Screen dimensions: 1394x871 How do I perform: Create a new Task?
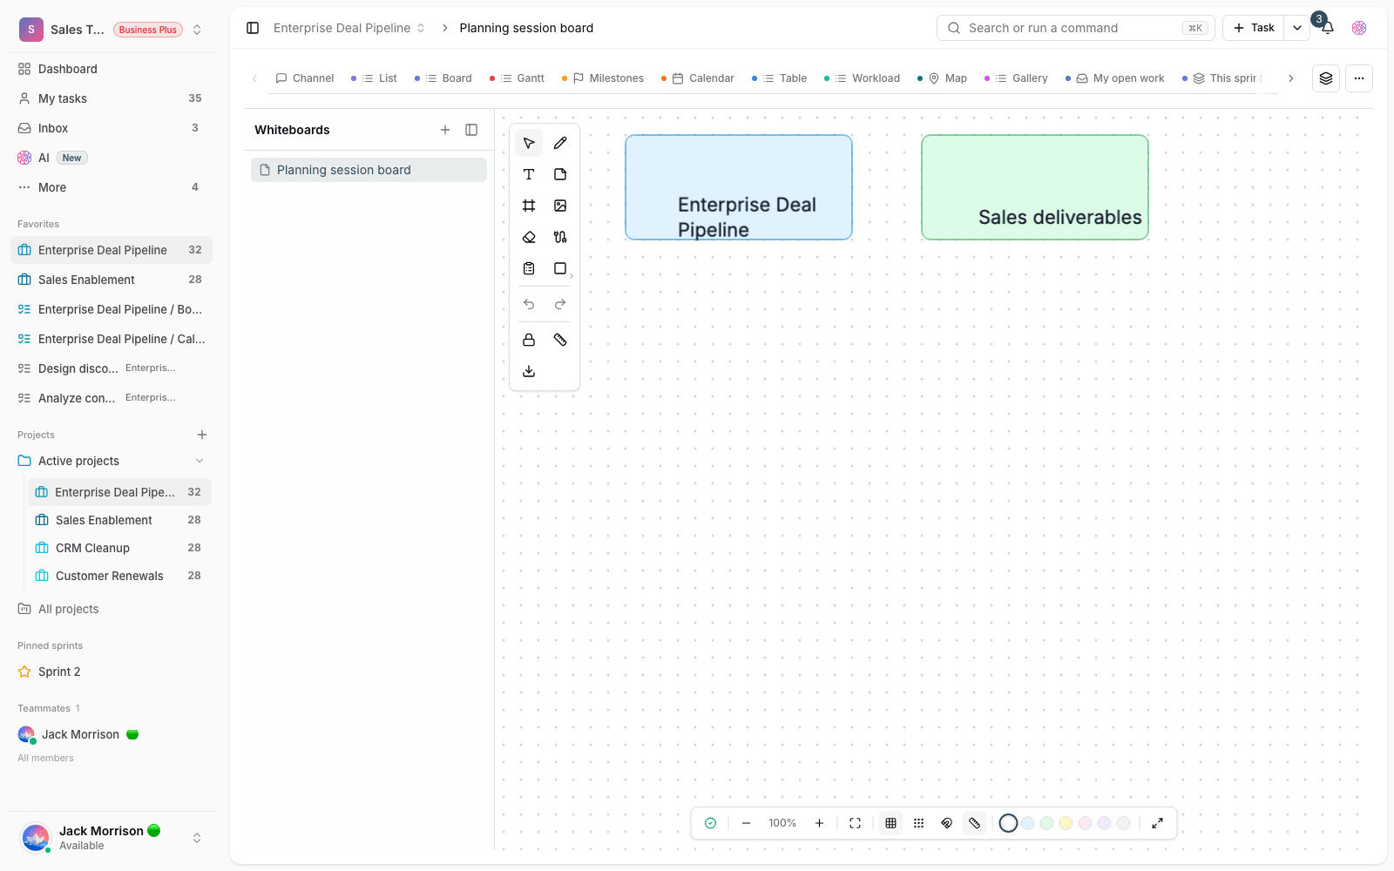(x=1254, y=28)
